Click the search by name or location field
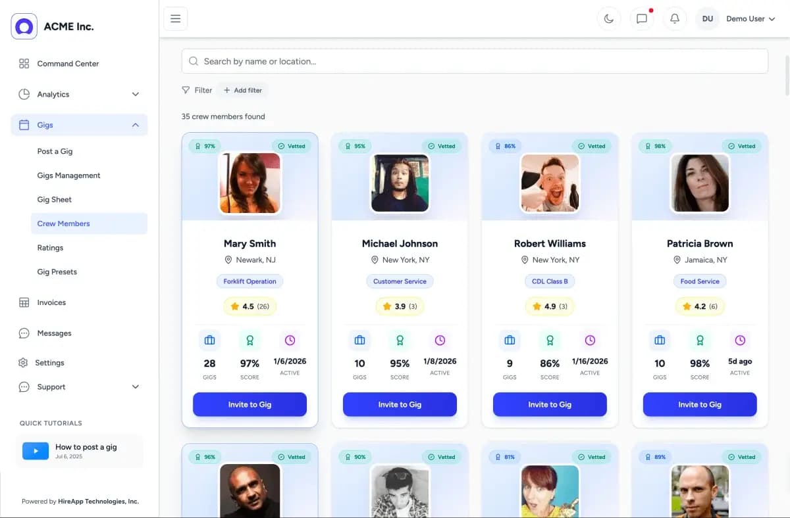This screenshot has height=518, width=790. pyautogui.click(x=474, y=61)
